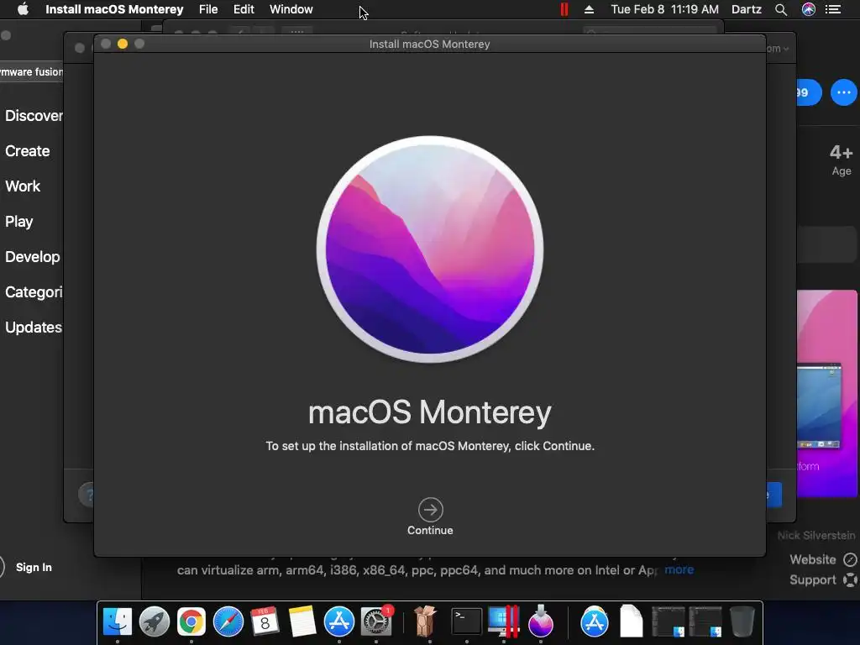Open the Dartz user menu

click(747, 9)
